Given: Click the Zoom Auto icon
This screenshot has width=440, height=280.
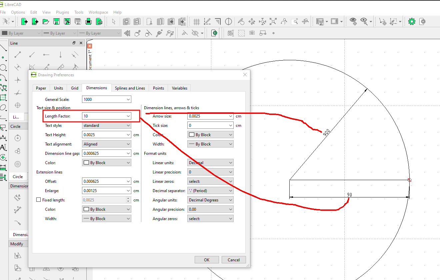Looking at the screenshot, I should point(273,22).
